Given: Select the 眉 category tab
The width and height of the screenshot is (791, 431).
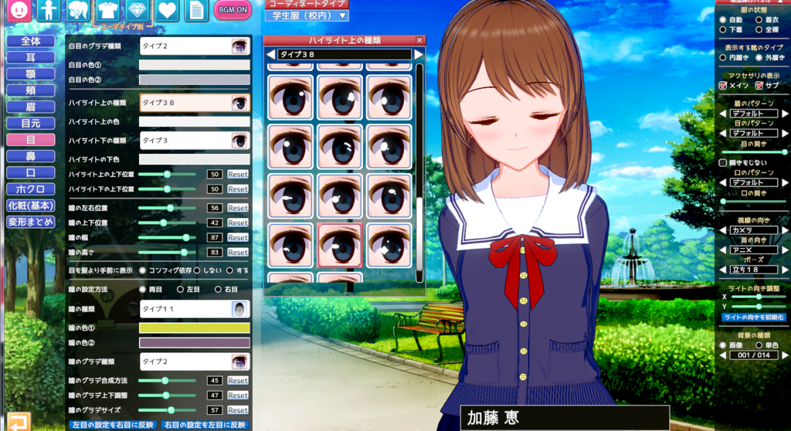Looking at the screenshot, I should click(31, 107).
